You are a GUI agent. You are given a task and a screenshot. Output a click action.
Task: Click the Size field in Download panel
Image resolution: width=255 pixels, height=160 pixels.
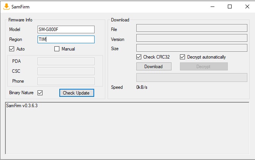(x=192, y=48)
